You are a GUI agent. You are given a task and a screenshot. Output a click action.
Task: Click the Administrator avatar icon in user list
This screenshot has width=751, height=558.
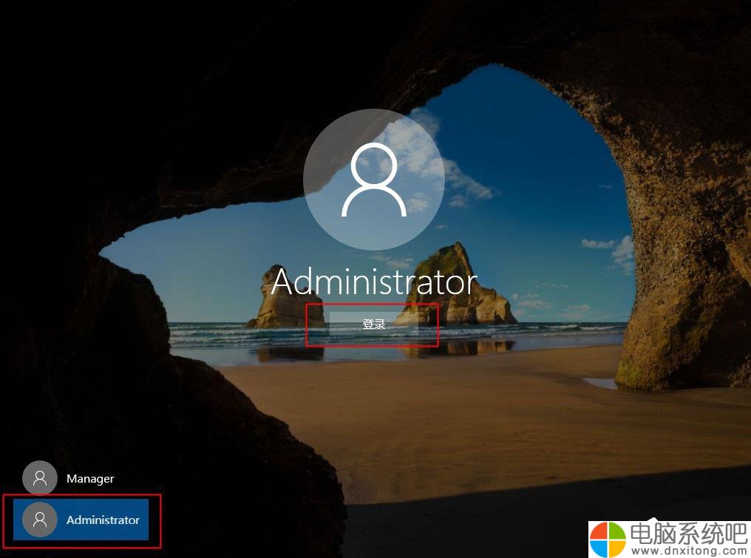tap(40, 520)
